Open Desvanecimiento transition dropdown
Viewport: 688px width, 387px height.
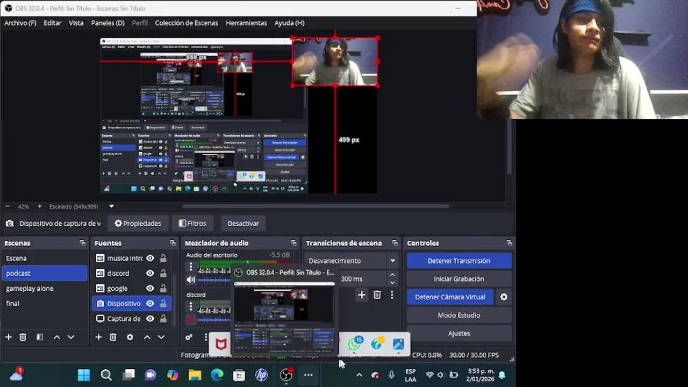(x=351, y=261)
